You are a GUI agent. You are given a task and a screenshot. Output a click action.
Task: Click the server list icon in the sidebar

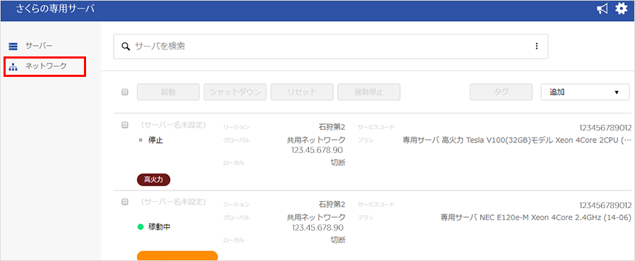click(13, 46)
